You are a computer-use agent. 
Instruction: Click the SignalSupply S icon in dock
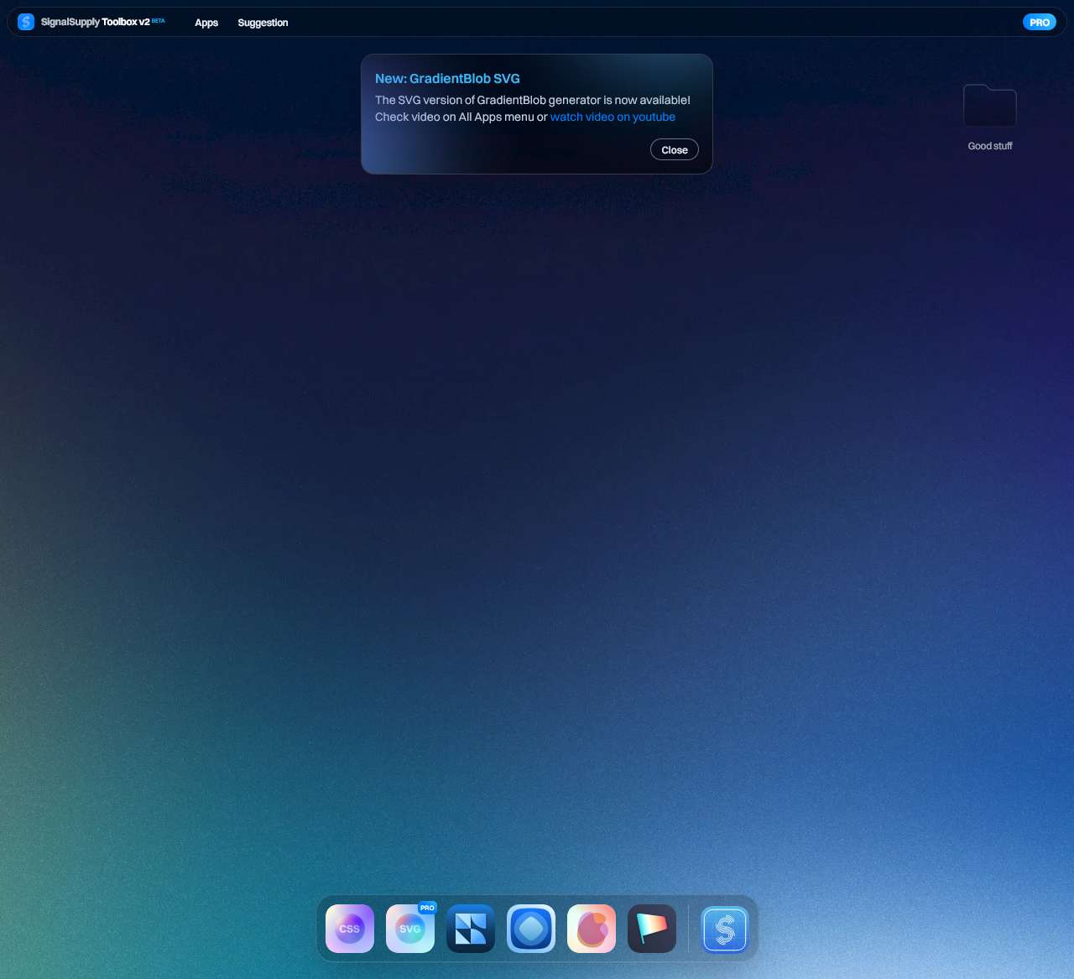click(x=725, y=930)
